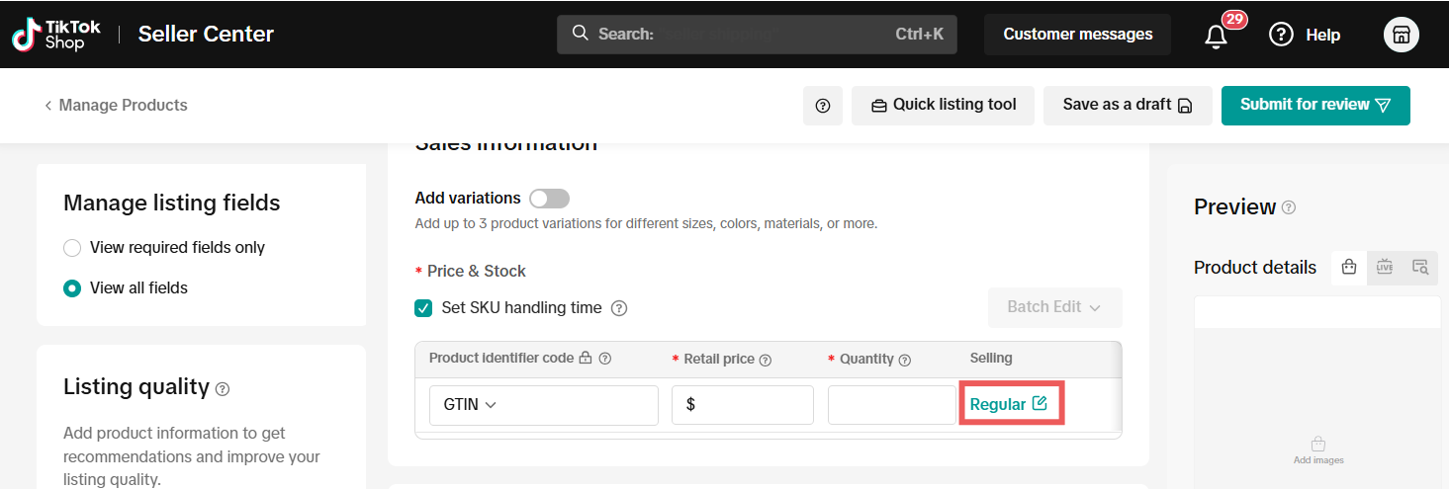
Task: Select View required fields only
Action: click(x=72, y=248)
